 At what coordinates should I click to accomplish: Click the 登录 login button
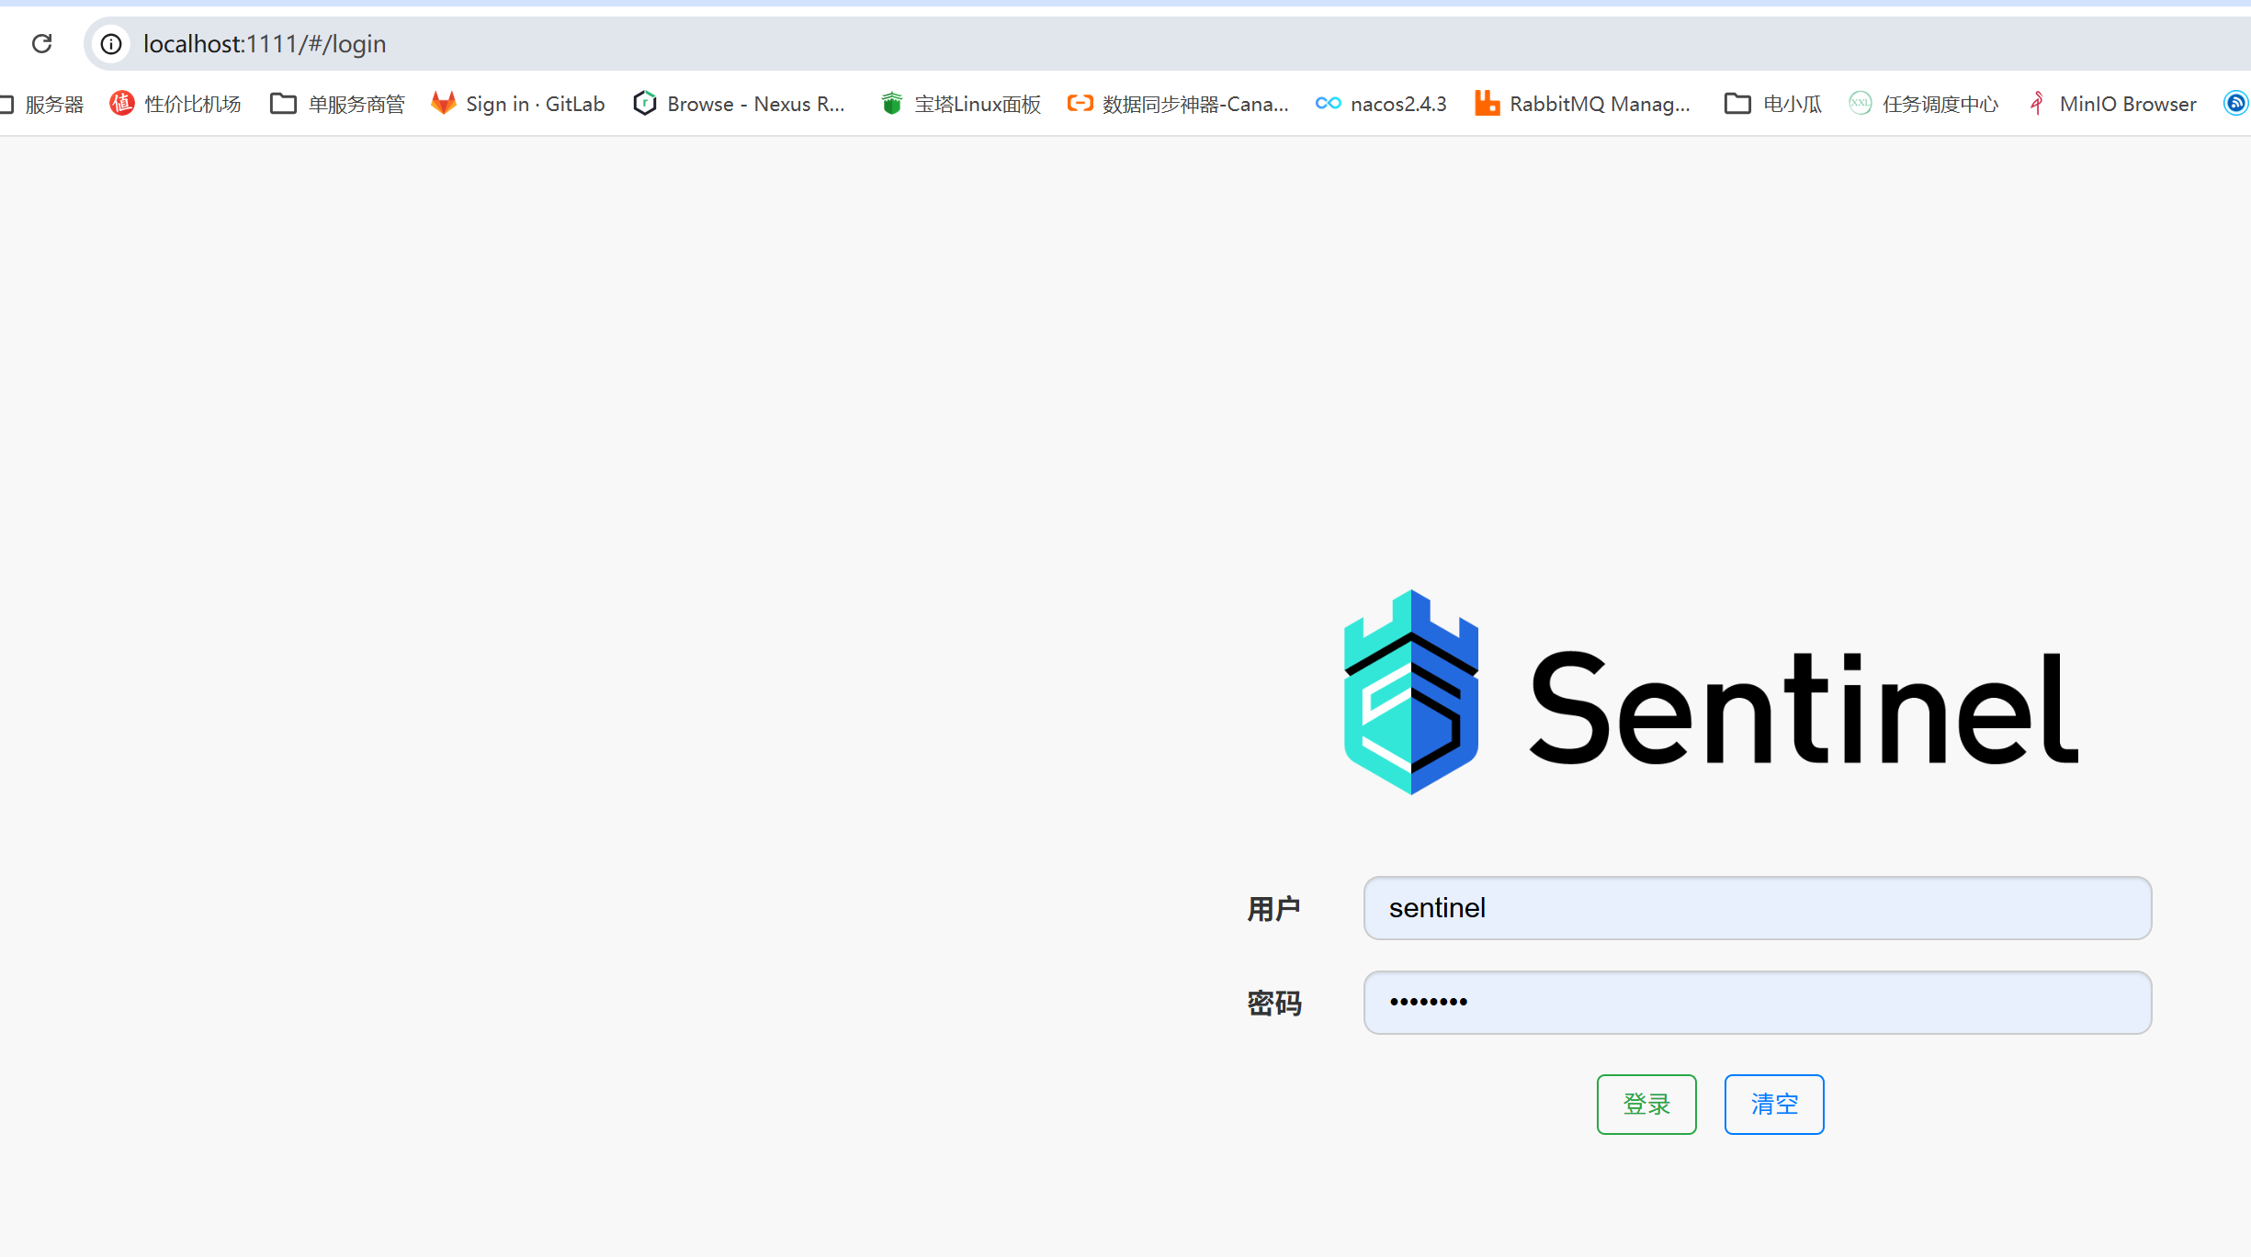1646,1104
